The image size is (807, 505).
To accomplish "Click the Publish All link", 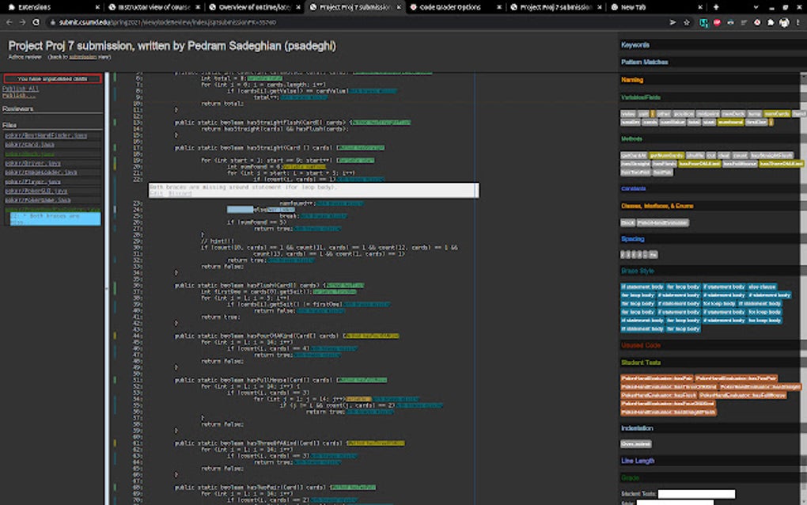I will pos(21,89).
